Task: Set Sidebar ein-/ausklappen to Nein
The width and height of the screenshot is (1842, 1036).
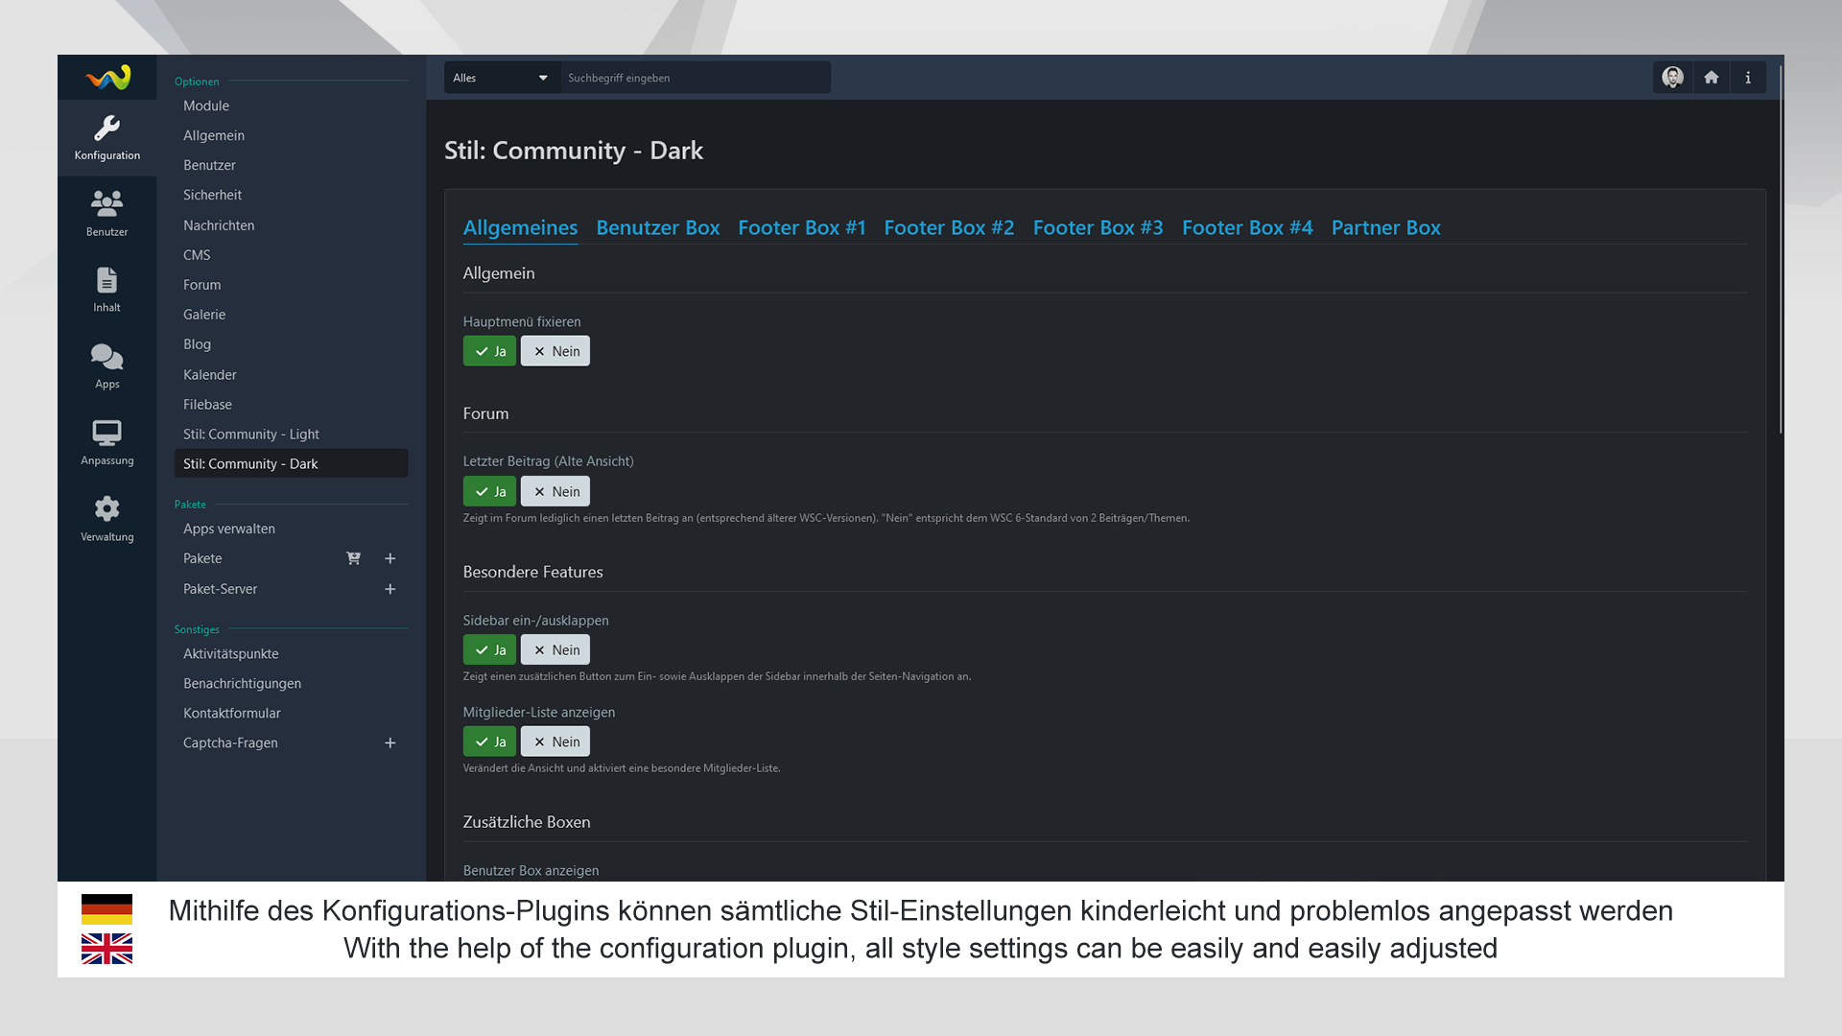Action: coord(555,649)
